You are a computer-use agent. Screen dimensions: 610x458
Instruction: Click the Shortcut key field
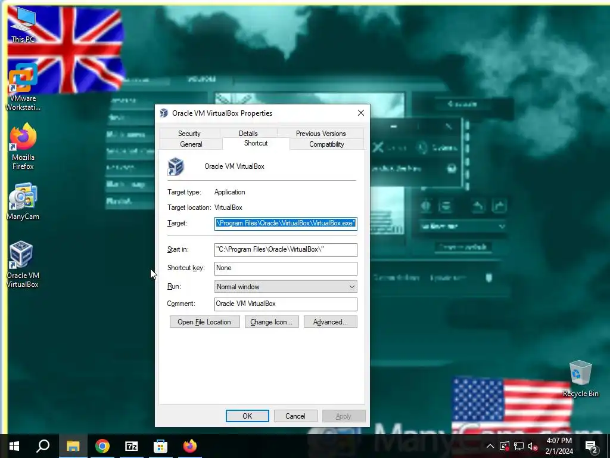(x=285, y=268)
